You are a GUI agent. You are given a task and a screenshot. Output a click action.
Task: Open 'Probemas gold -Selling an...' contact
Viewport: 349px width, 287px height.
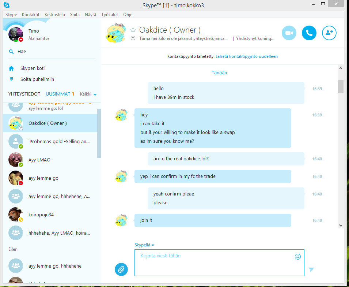coord(50,141)
